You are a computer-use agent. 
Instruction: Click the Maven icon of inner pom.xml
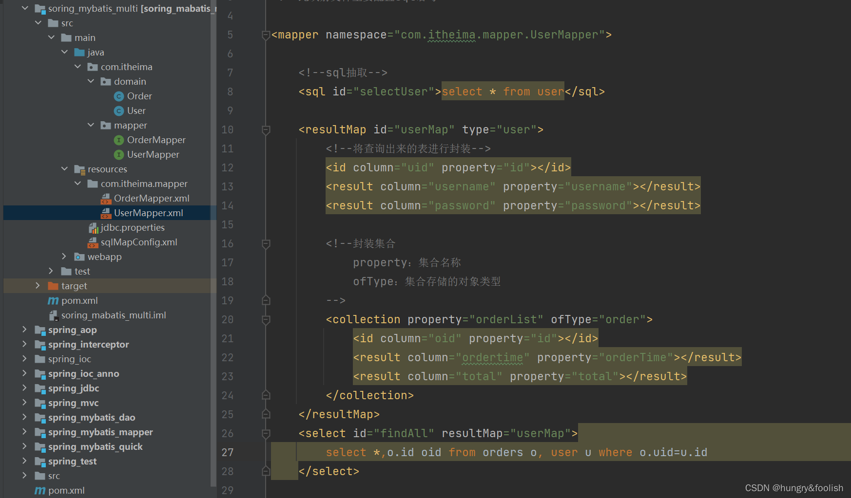click(53, 301)
